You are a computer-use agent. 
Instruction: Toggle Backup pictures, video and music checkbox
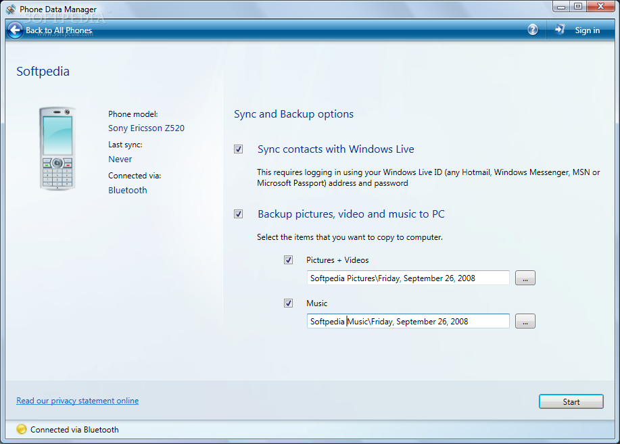(x=239, y=214)
